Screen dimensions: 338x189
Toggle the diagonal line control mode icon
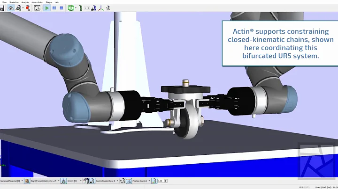tap(129, 181)
